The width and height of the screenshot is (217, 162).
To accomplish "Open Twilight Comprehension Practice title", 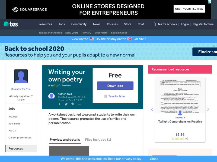I will tap(180, 122).
